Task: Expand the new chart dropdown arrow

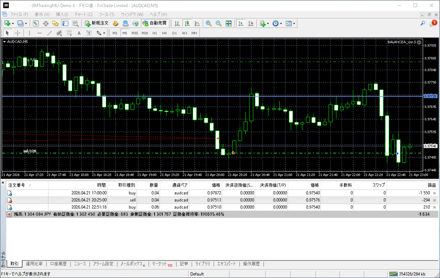Action: click(x=13, y=23)
